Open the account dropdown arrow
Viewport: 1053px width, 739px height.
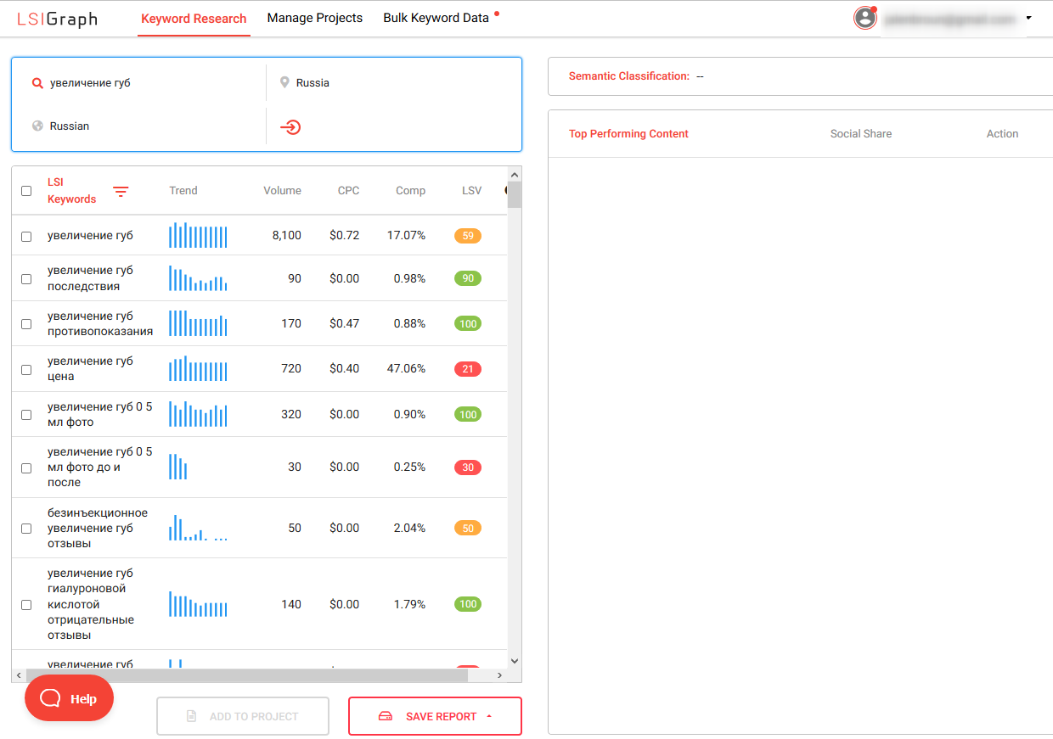(1028, 18)
